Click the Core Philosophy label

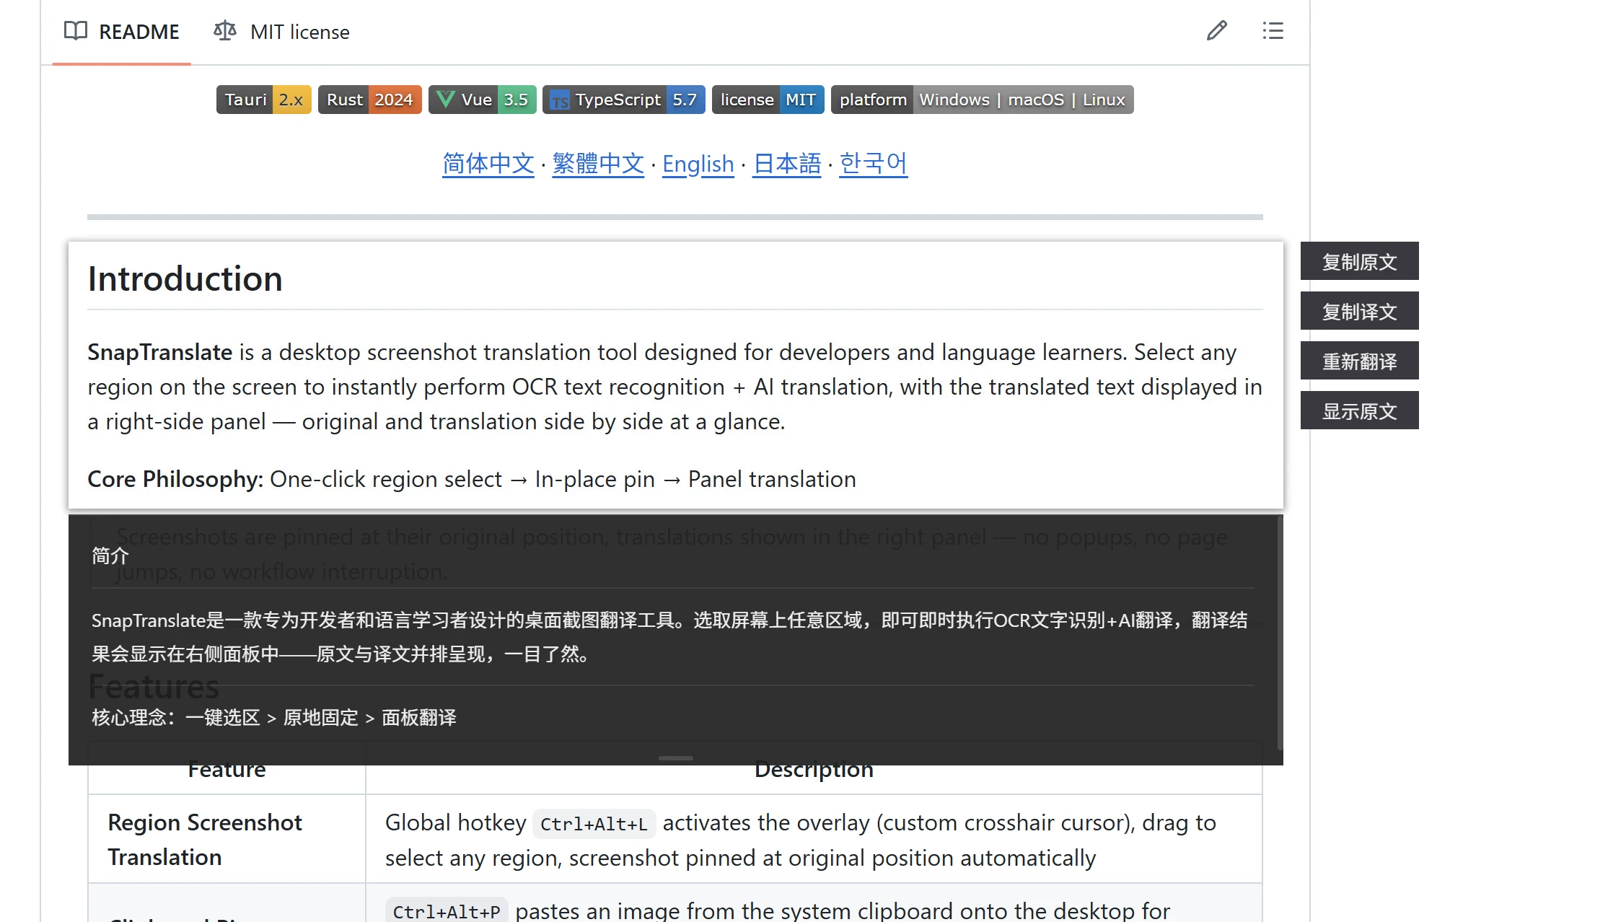pos(175,479)
